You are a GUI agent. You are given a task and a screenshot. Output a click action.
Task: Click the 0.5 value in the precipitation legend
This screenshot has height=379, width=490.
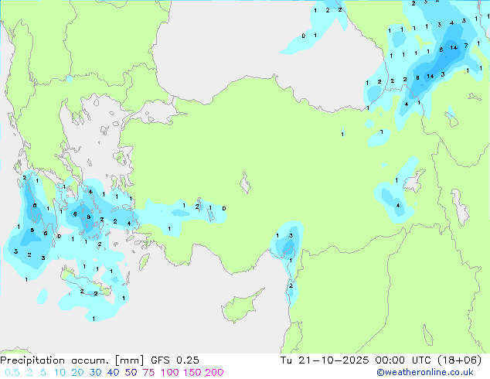12,373
